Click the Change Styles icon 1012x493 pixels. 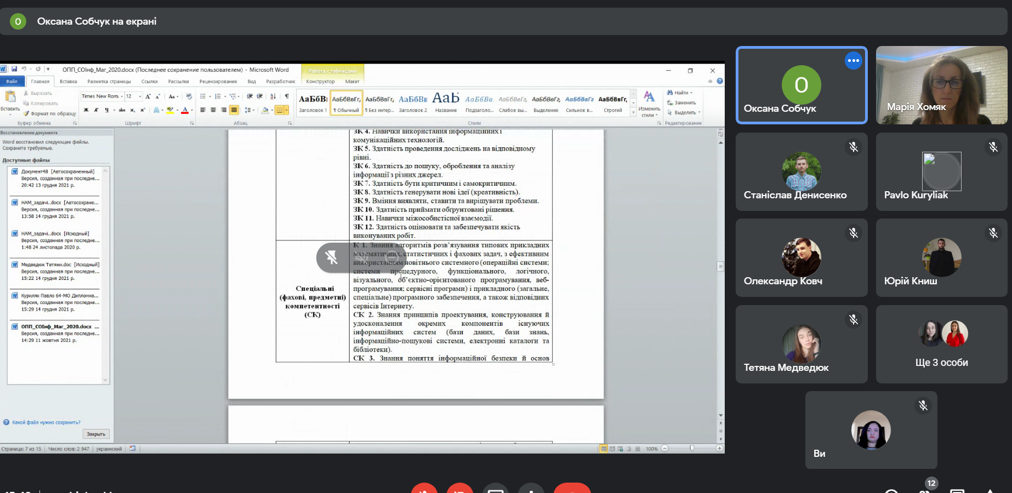pyautogui.click(x=649, y=103)
